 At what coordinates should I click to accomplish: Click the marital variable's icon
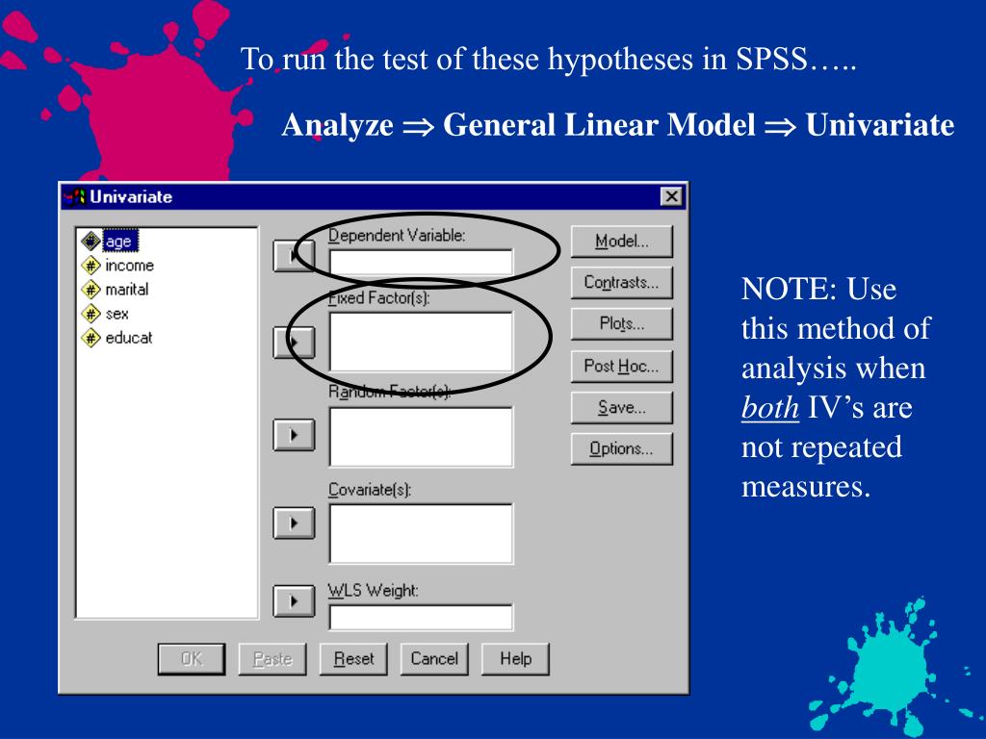(x=91, y=289)
